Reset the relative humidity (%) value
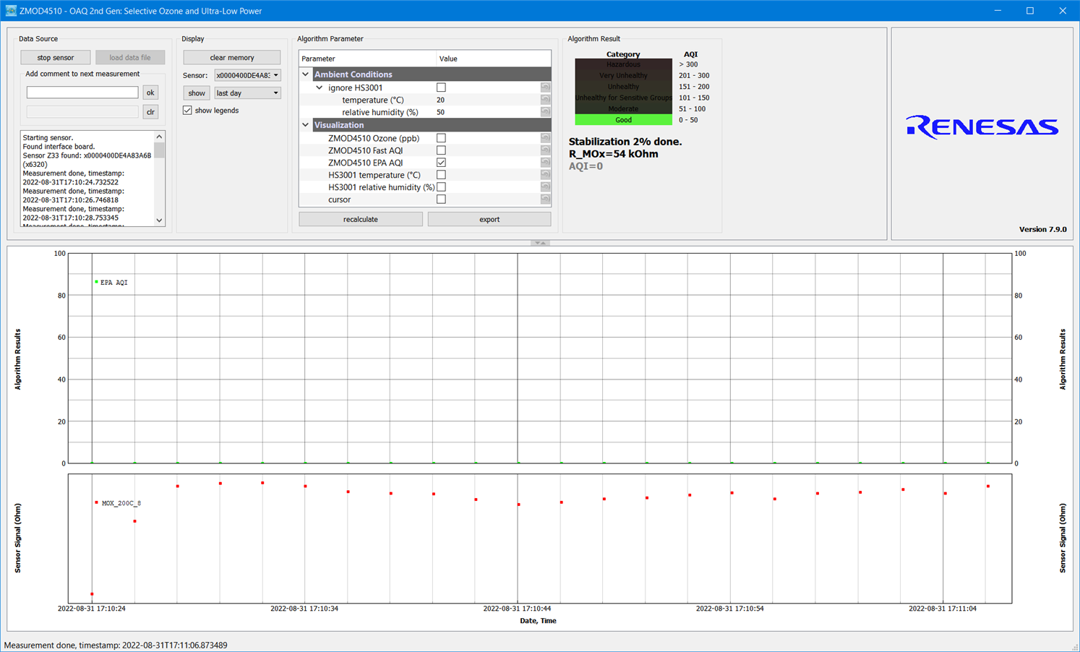Viewport: 1080px width, 652px height. pyautogui.click(x=545, y=112)
